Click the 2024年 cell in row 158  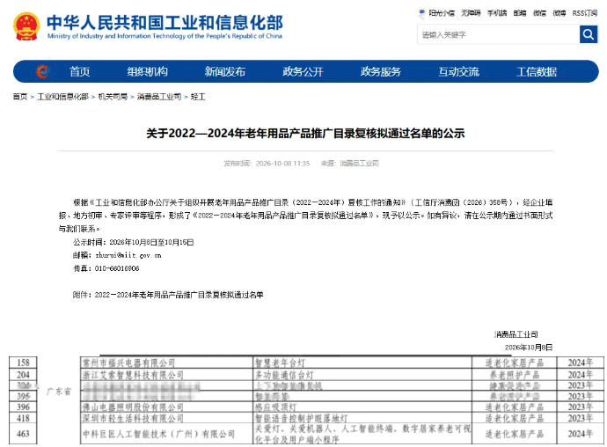tap(581, 363)
